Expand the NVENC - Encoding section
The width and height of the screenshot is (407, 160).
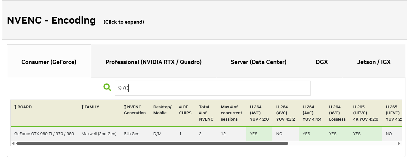(51, 20)
